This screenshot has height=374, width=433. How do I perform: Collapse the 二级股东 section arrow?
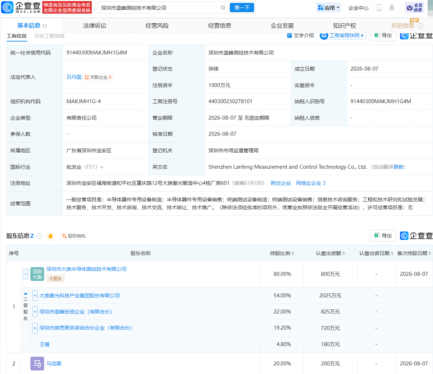(25, 294)
